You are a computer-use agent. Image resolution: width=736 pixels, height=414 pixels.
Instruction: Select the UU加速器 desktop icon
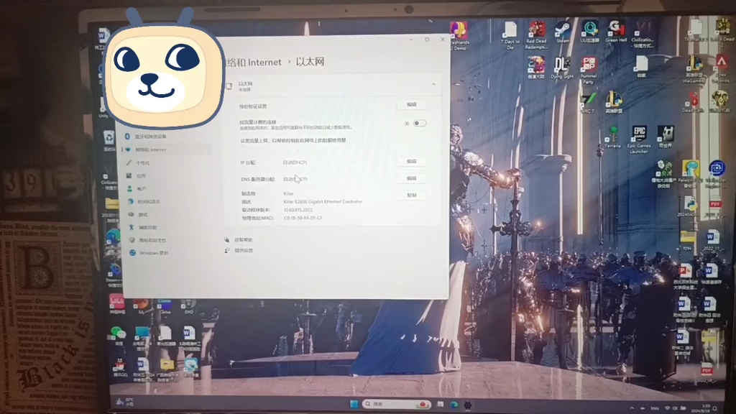tap(589, 33)
